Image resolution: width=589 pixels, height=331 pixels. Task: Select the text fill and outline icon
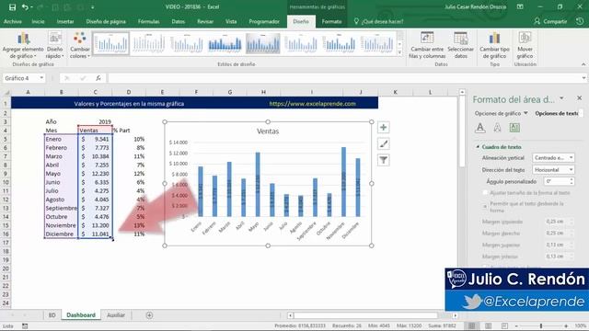click(x=480, y=128)
